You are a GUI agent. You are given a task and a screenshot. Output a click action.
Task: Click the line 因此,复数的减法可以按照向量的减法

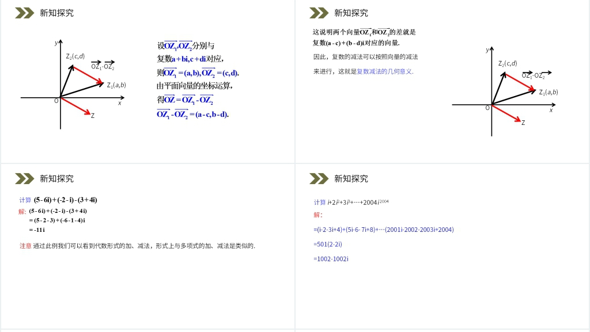(x=365, y=57)
